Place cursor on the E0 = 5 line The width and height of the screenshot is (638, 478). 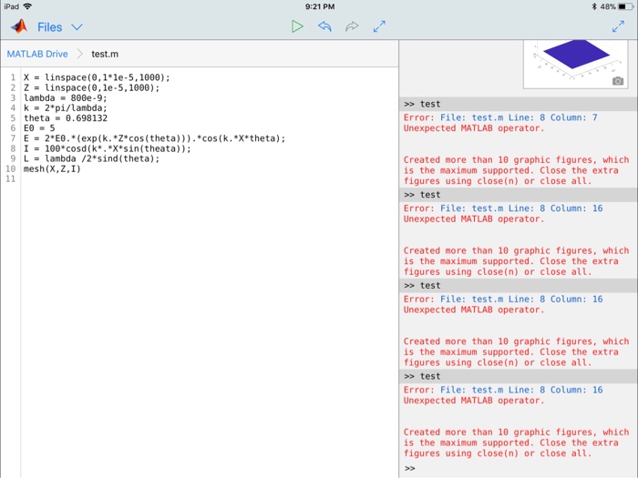tap(39, 128)
